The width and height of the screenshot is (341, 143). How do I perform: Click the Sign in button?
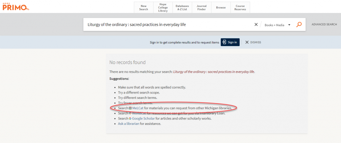(230, 42)
